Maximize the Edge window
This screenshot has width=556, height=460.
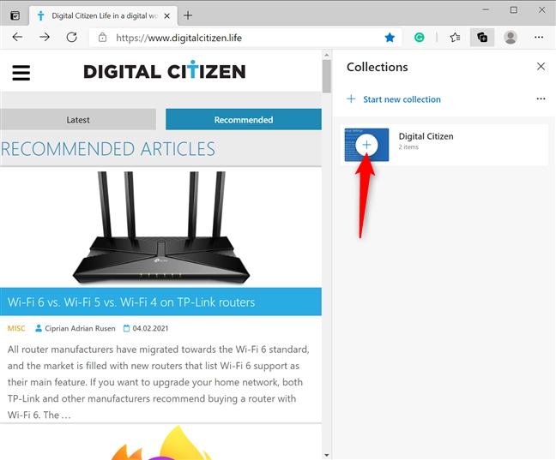[513, 10]
